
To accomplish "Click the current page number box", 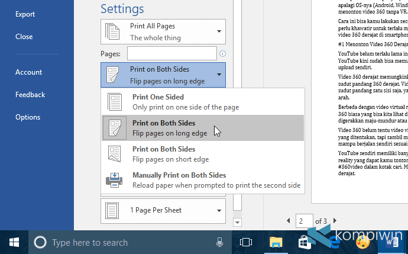I will (x=304, y=221).
